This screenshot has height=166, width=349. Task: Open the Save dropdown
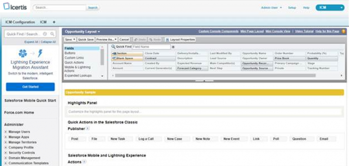click(70, 39)
